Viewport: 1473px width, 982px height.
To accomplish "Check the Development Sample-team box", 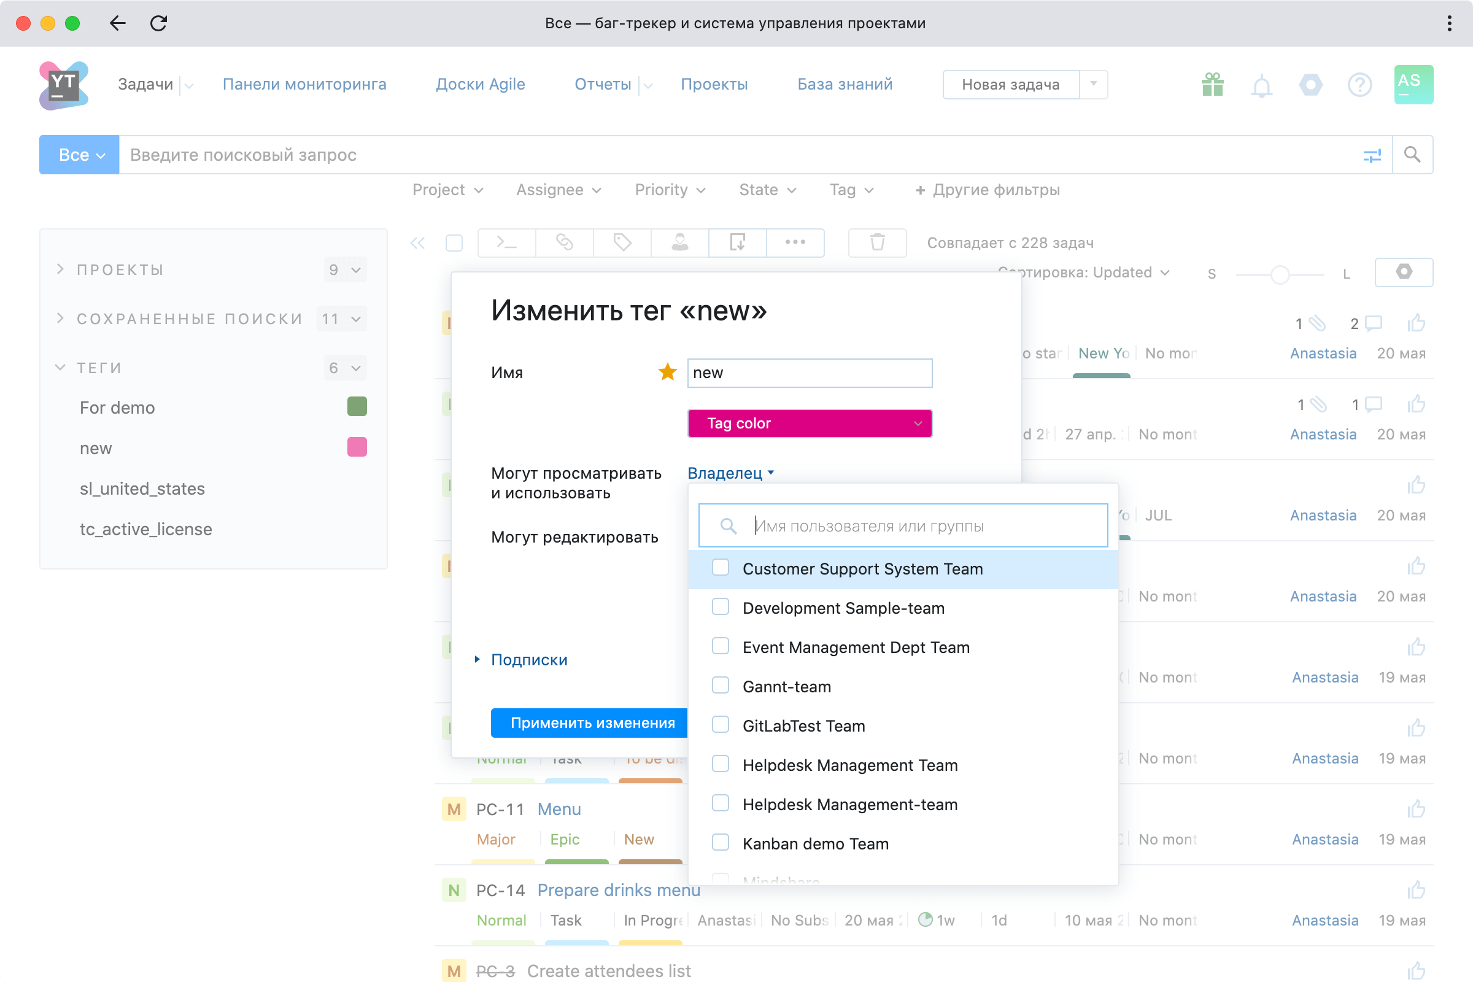I will point(720,607).
